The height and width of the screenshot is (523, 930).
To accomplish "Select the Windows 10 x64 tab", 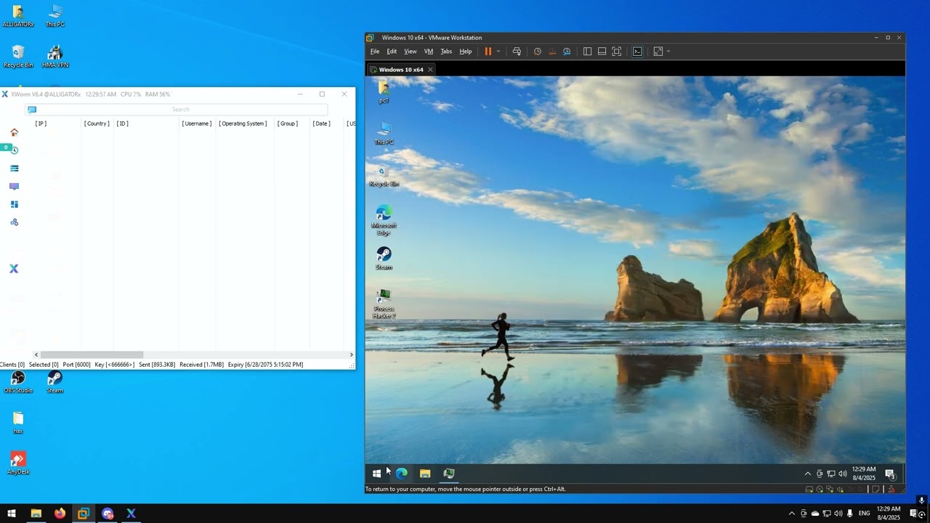I will point(401,70).
